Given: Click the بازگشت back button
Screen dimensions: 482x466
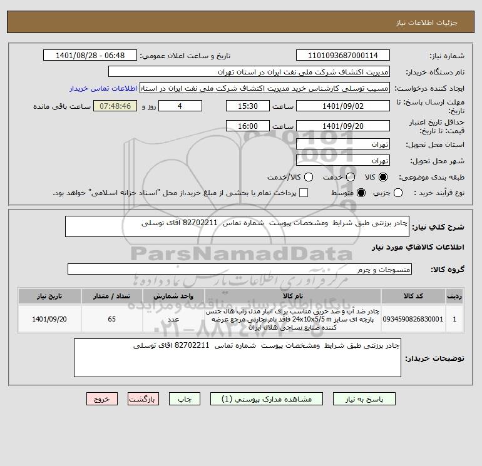Looking at the screenshot, I should point(143,398).
